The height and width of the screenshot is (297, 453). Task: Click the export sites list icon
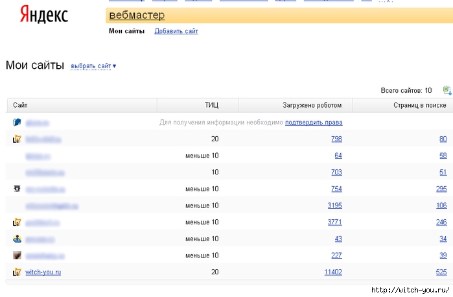point(447,91)
